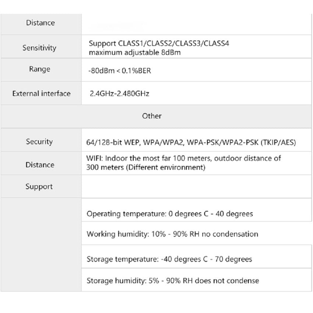Click the 2.4GHz-2.480GHz value
Viewport: 313px width, 313px height.
pyautogui.click(x=119, y=94)
